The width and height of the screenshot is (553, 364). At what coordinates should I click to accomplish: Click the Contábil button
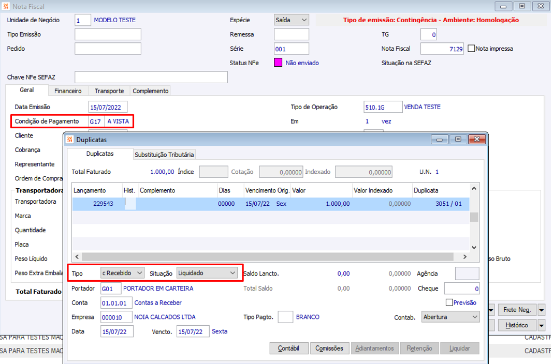[289, 348]
